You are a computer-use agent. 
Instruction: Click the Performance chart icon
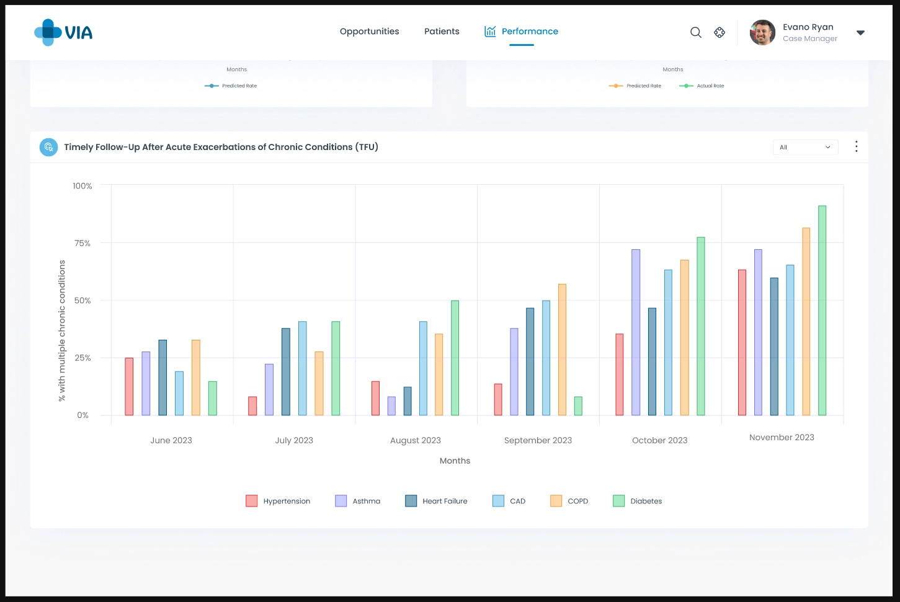[490, 32]
